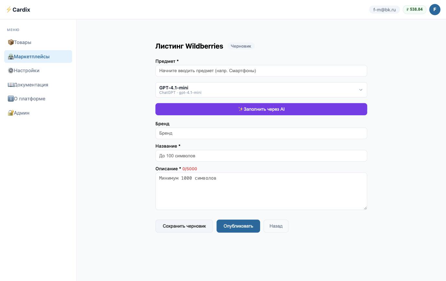Screen dimensions: 446x281
Task: Select О платформе menu entry
Action: [38, 99]
